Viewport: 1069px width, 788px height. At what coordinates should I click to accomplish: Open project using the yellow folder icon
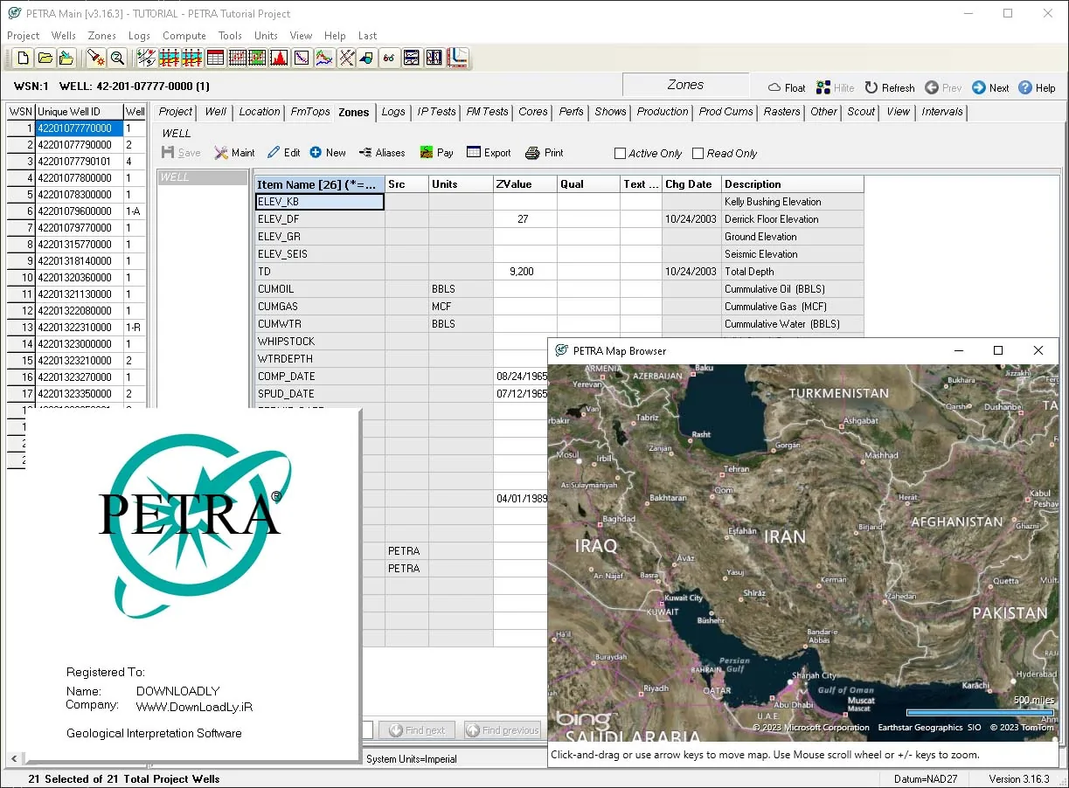[x=45, y=59]
